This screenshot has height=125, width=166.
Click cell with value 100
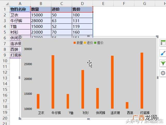click(82, 15)
